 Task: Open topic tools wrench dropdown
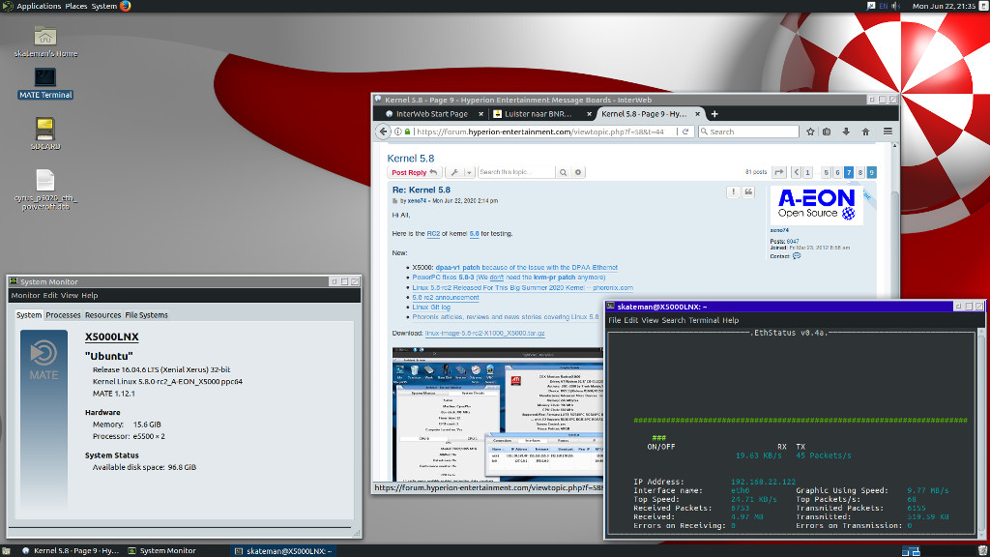pos(459,172)
